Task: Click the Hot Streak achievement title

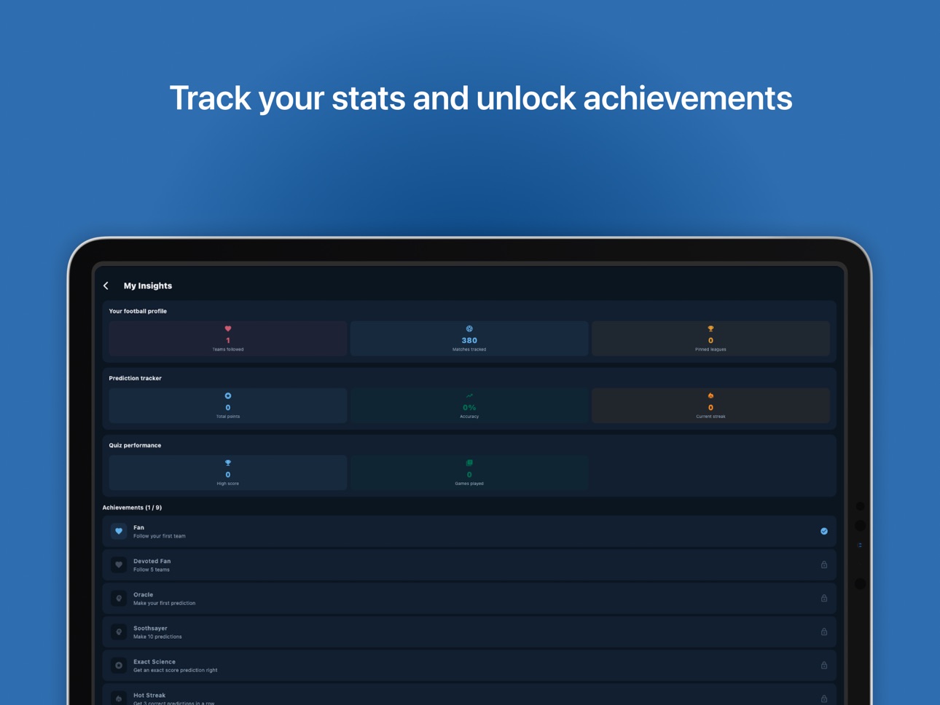Action: [149, 695]
